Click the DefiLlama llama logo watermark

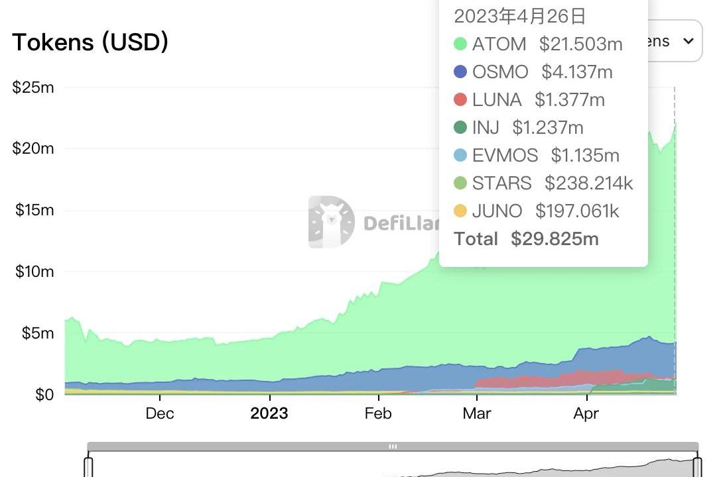(x=331, y=222)
